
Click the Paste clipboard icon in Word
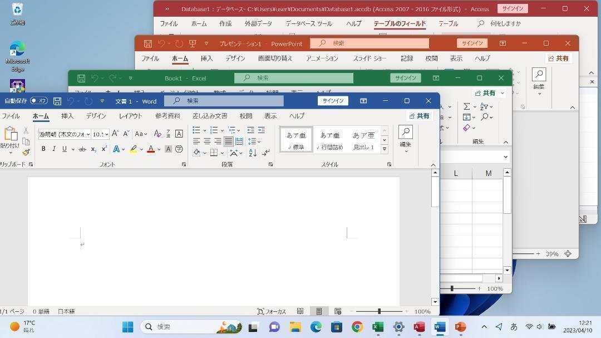coord(11,134)
